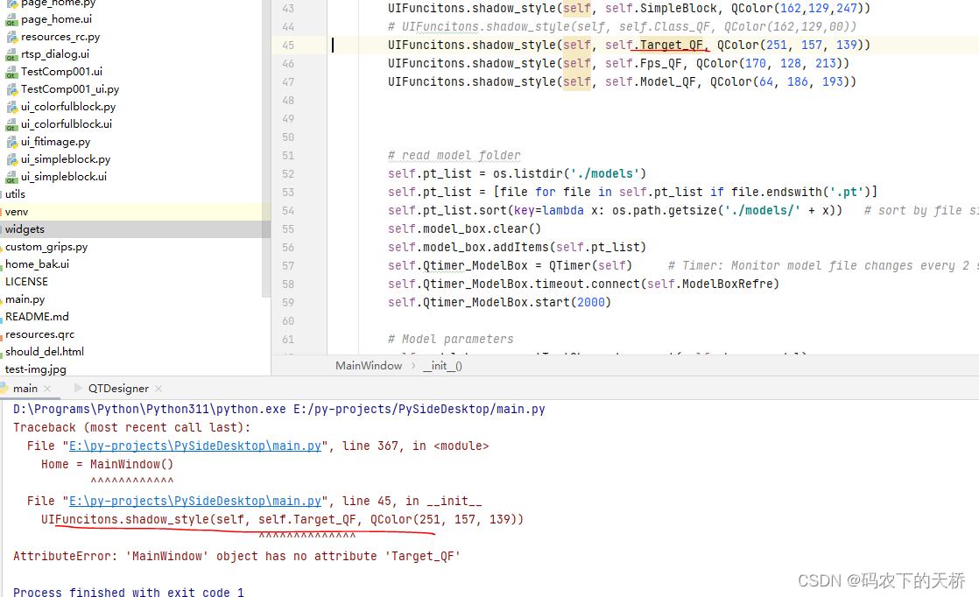Image resolution: width=979 pixels, height=597 pixels.
Task: Select page_home.ui in project tree
Action: coord(57,19)
